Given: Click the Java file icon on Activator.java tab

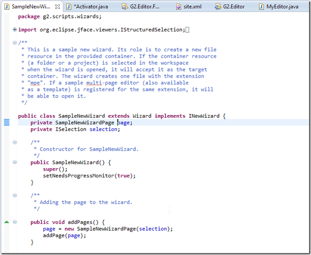Looking at the screenshot, I should click(69, 7).
